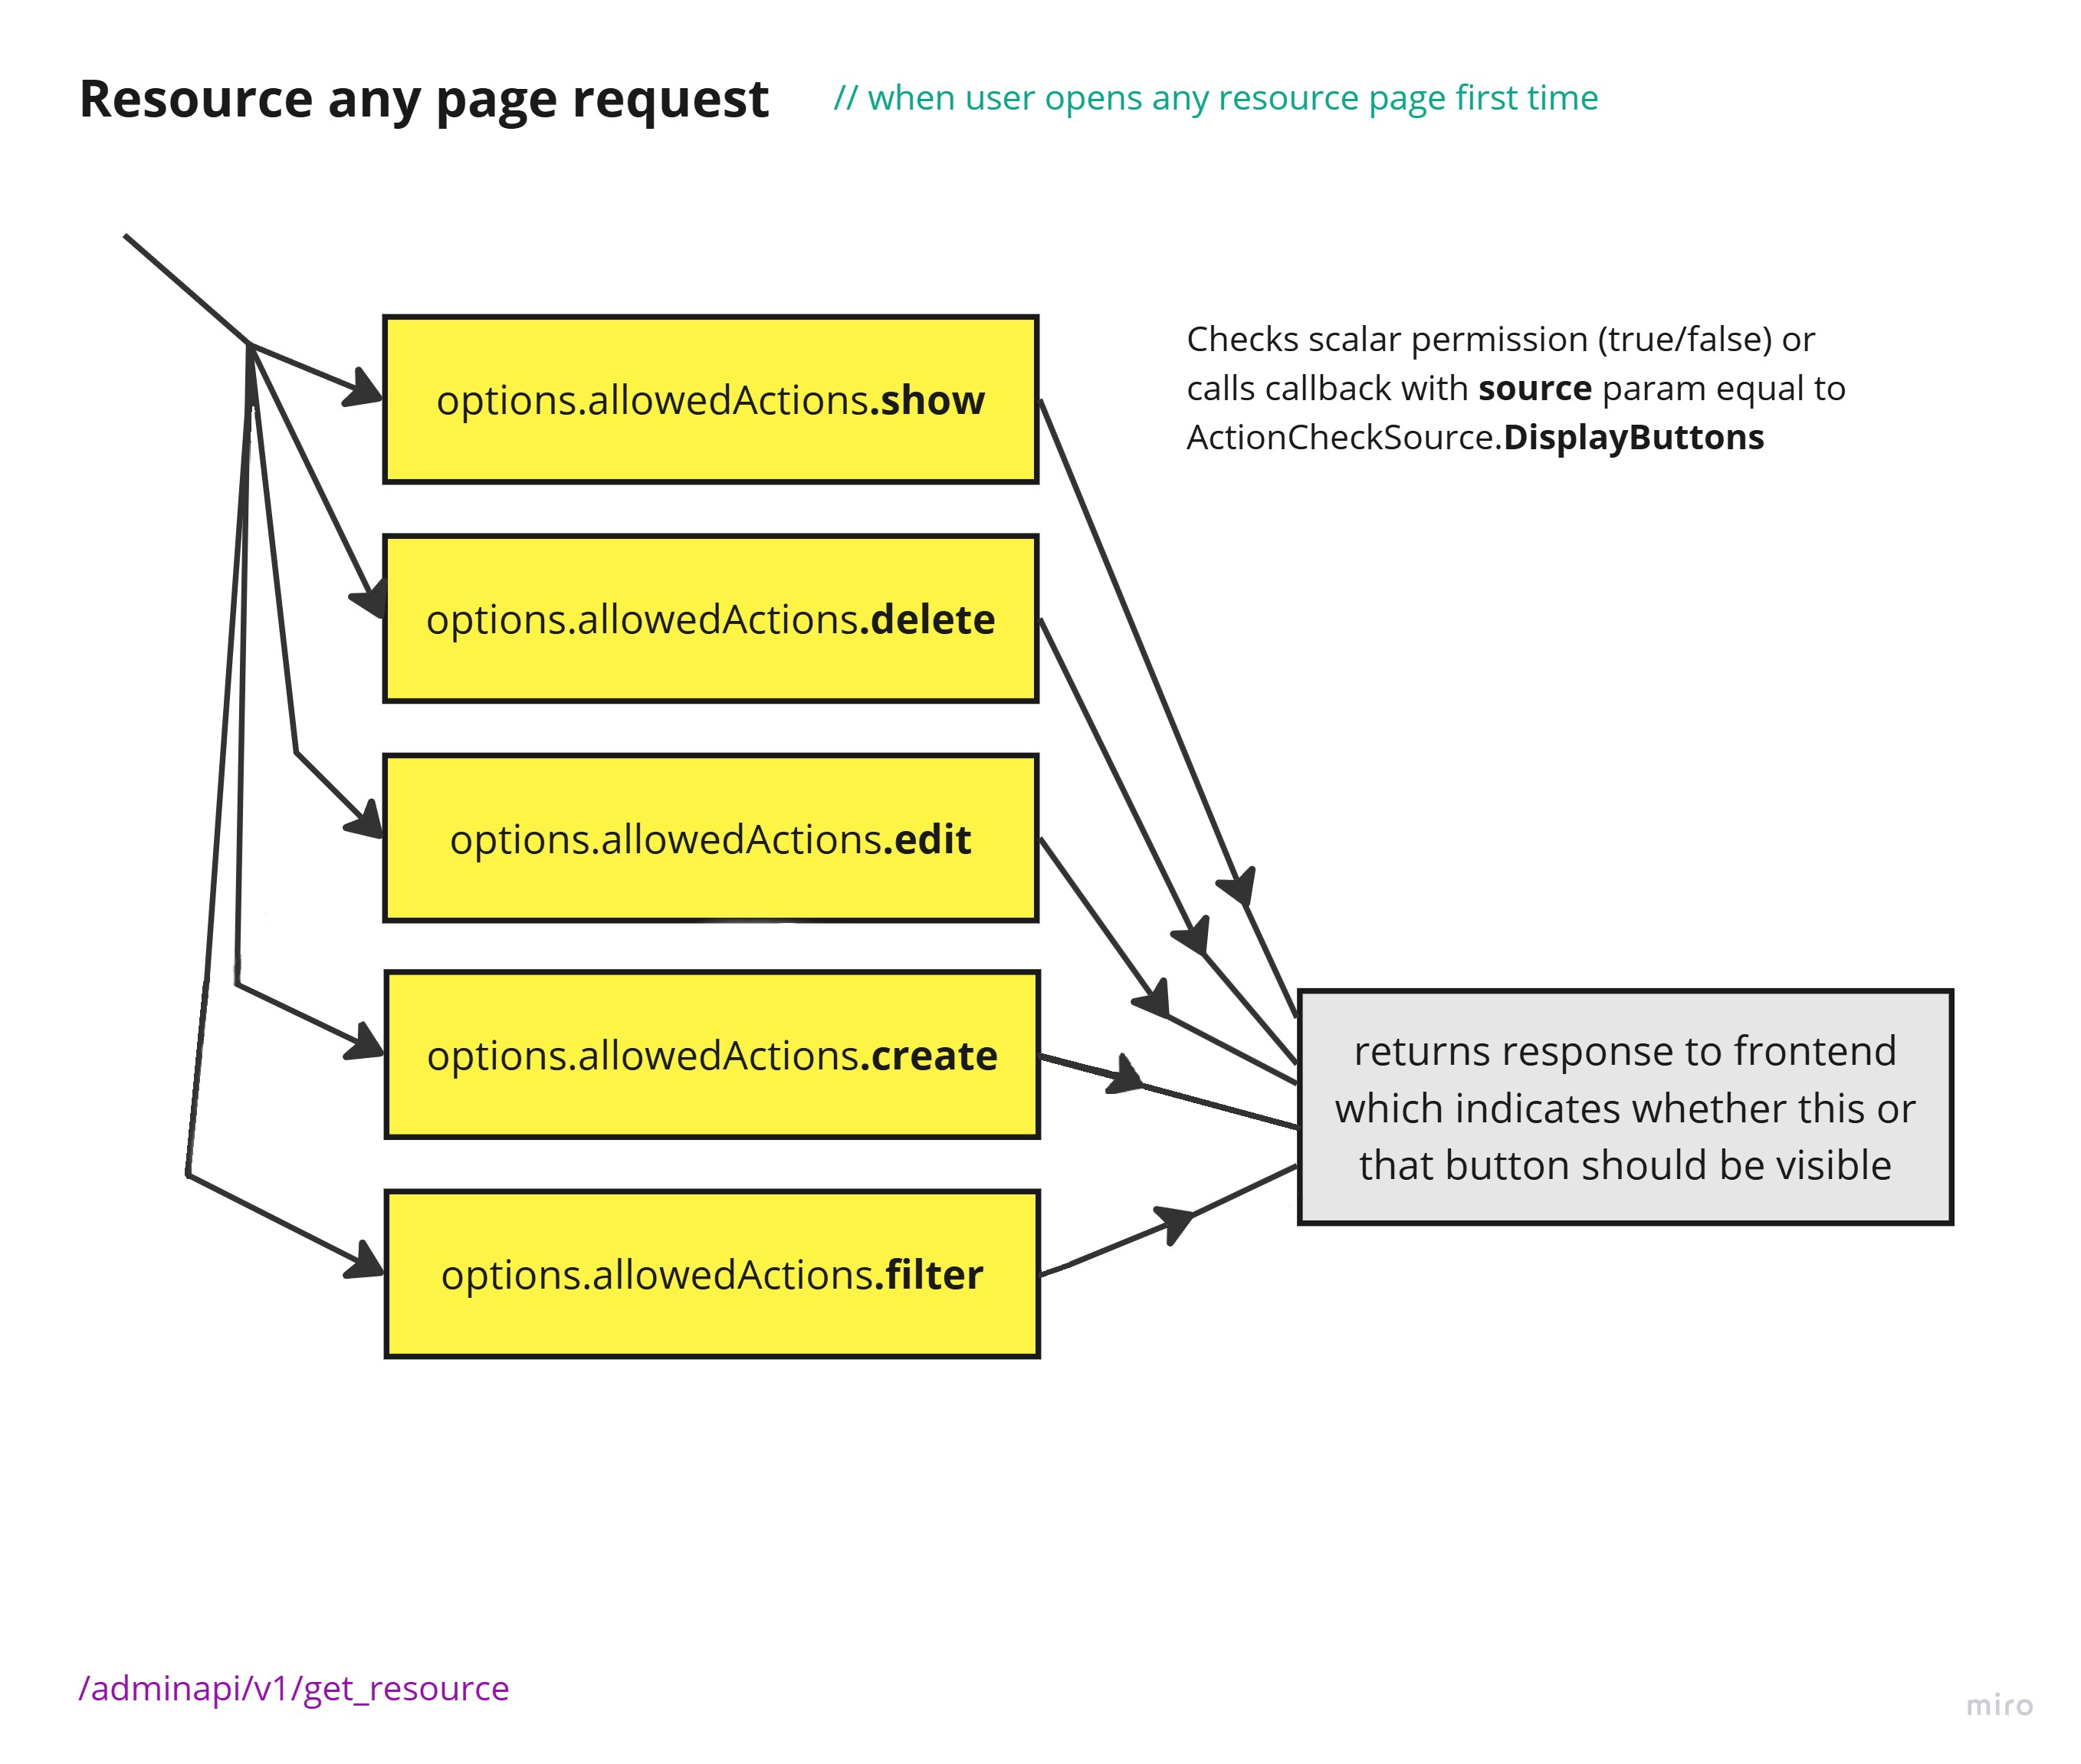Select the options.allowedActions.edit box

click(710, 837)
